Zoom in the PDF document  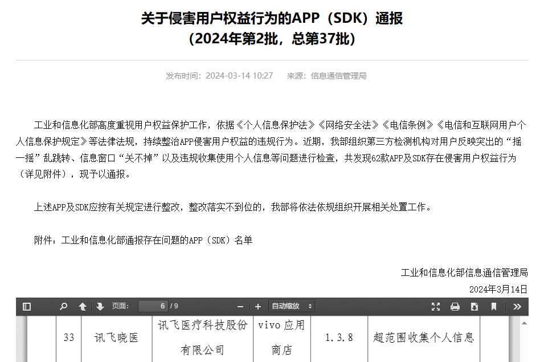(258, 307)
